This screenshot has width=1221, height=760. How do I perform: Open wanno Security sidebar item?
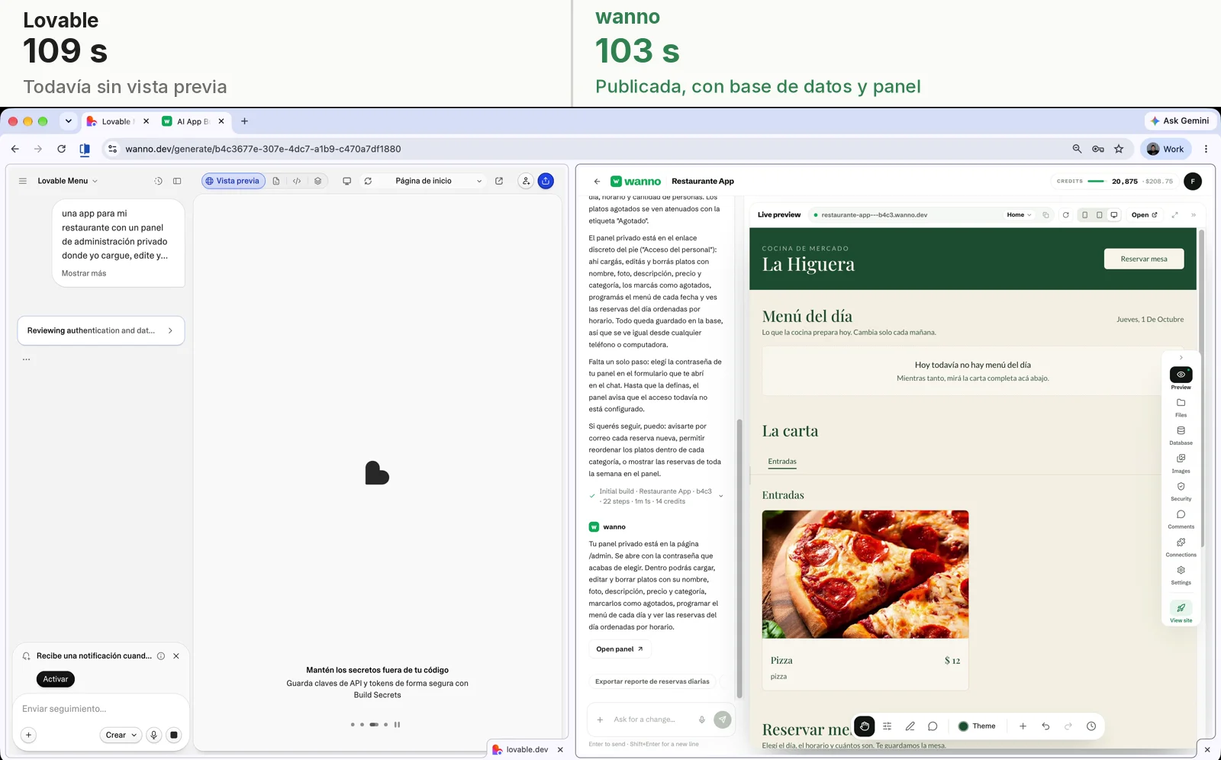[1181, 491]
